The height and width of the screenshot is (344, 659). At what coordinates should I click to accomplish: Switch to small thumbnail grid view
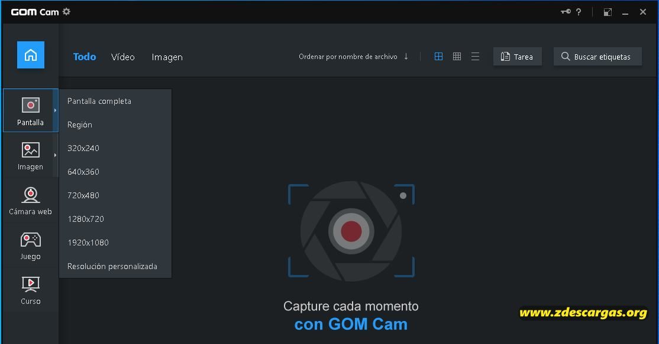click(457, 57)
